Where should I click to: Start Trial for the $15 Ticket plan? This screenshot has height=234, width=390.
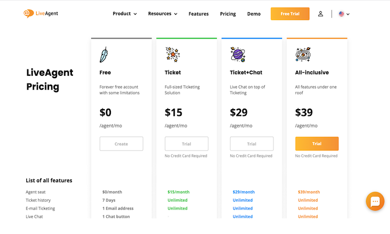click(x=187, y=144)
